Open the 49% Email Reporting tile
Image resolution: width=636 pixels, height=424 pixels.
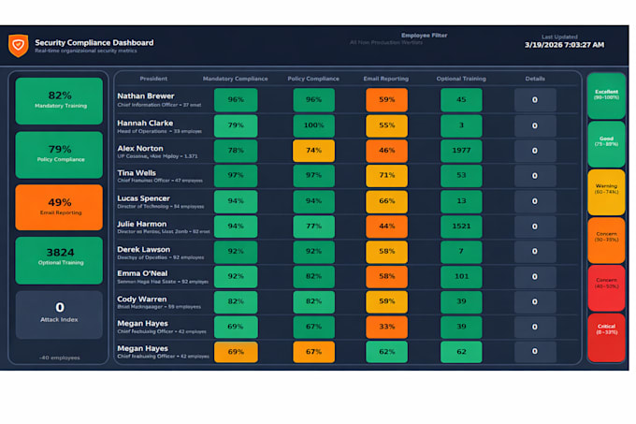59,208
